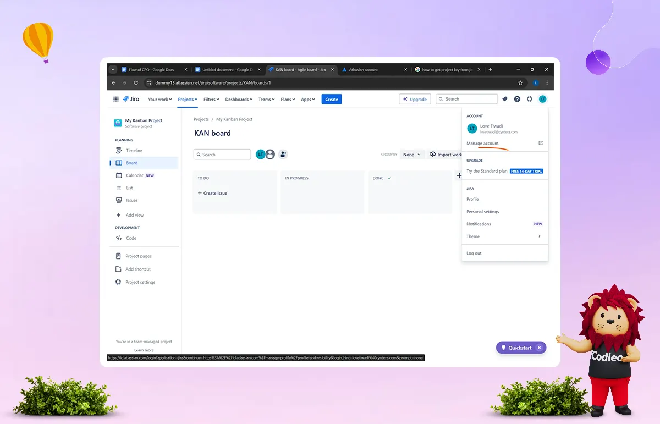Click the Upgrade button
Screen dimensions: 660x424
pos(415,100)
